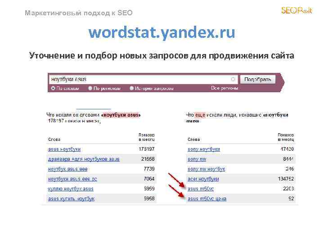Open the asus купить ноутбук link

(x=71, y=199)
